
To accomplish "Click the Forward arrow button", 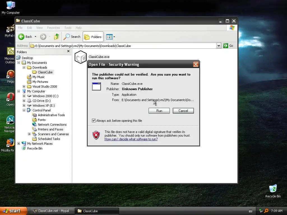I will (43, 37).
